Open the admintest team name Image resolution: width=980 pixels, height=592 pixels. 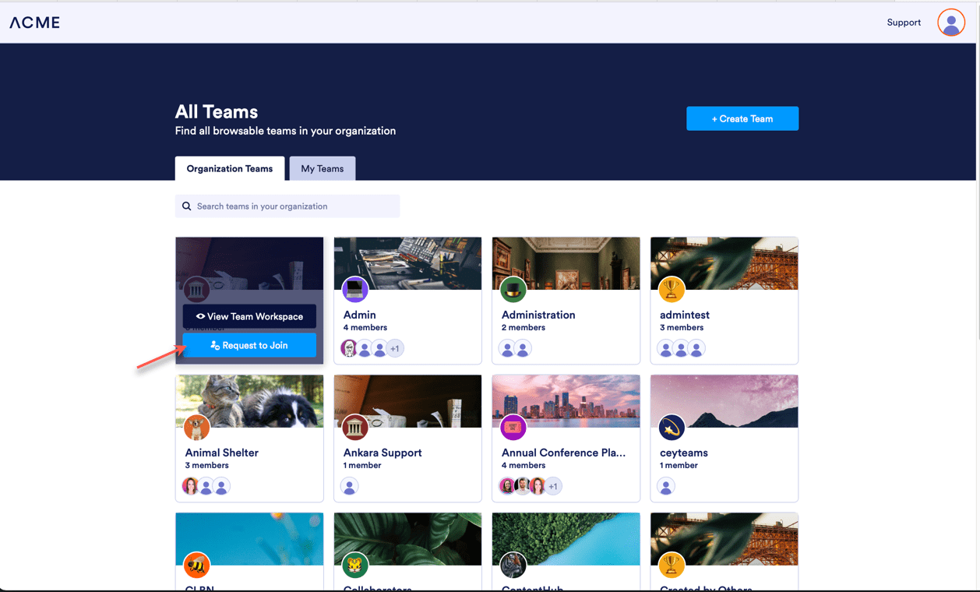pos(685,315)
